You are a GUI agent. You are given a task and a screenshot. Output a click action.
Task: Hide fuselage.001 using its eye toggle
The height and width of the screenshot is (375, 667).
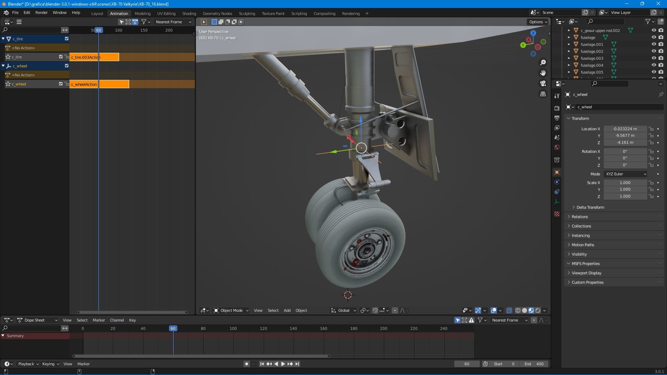point(653,44)
